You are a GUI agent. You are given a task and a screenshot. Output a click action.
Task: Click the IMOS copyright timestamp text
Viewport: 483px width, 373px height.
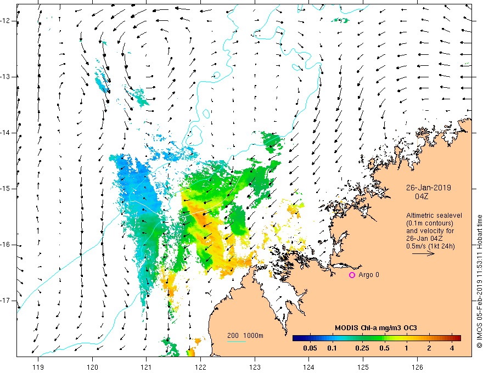(x=479, y=281)
